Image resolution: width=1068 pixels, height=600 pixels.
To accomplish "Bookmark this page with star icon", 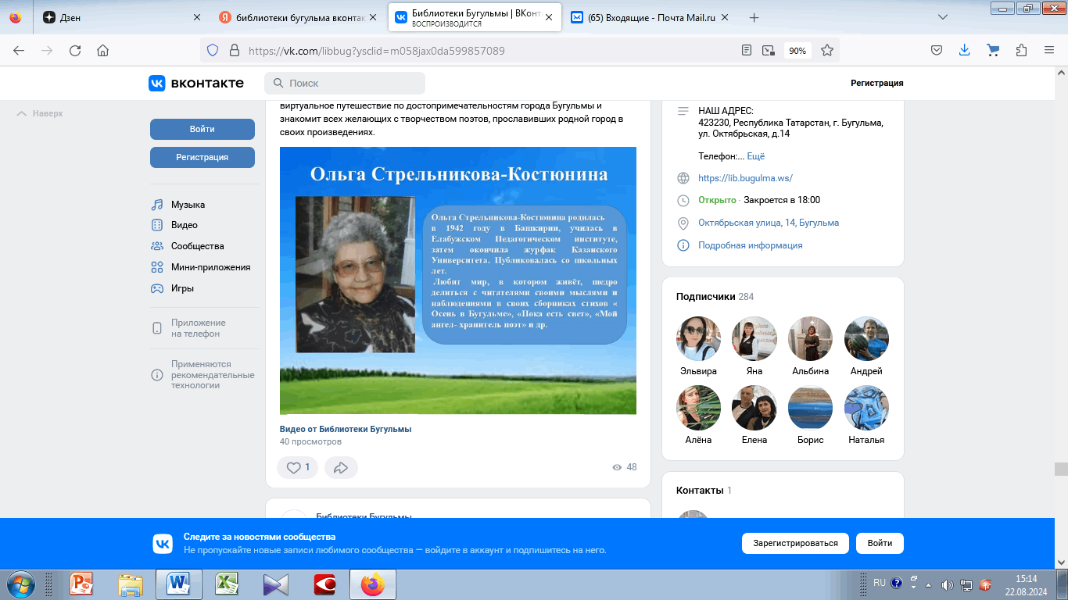I will coord(826,50).
